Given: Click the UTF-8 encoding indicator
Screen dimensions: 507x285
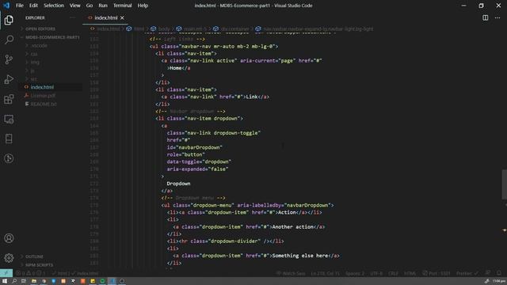Looking at the screenshot, I should pyautogui.click(x=376, y=273).
